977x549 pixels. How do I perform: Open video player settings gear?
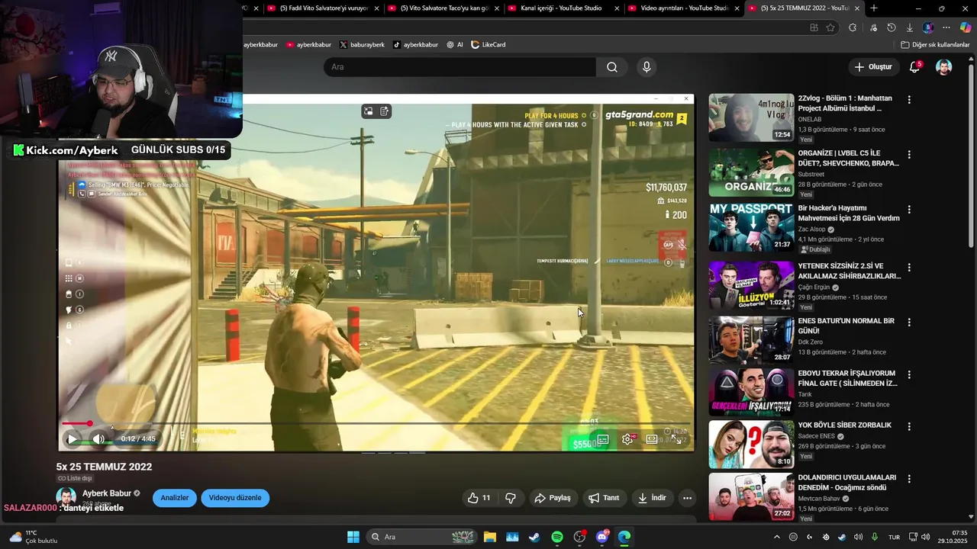(627, 439)
